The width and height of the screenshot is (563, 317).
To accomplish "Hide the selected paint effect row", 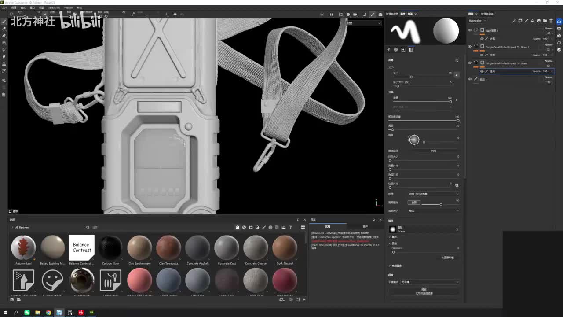I will coord(482,71).
